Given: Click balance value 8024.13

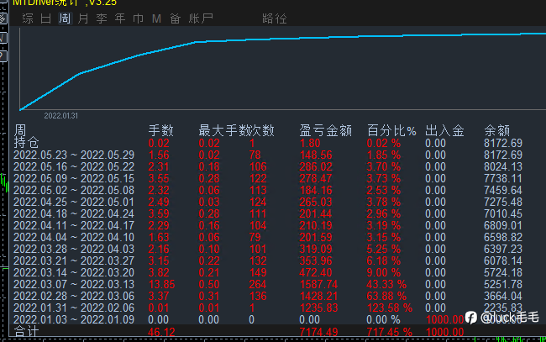Looking at the screenshot, I should click(x=503, y=167).
